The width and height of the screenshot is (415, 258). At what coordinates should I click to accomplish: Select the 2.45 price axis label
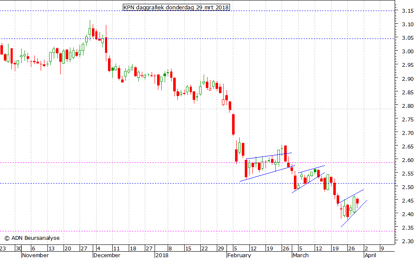pos(407,200)
